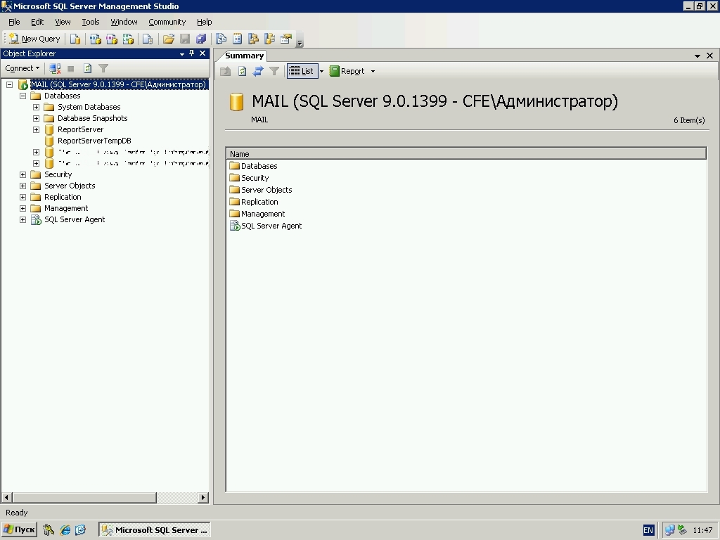The image size is (720, 540).
Task: Select SQL Server Agent in Summary list
Action: coord(265,226)
